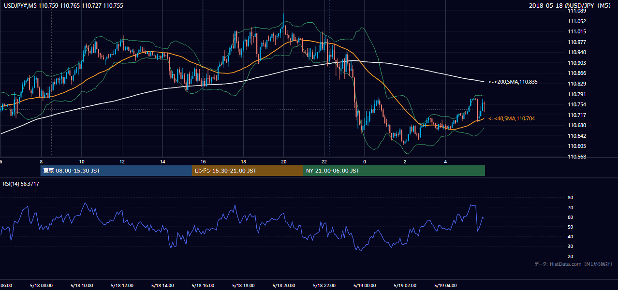Click price axis value 111.052
618x290 pixels.
click(x=577, y=21)
